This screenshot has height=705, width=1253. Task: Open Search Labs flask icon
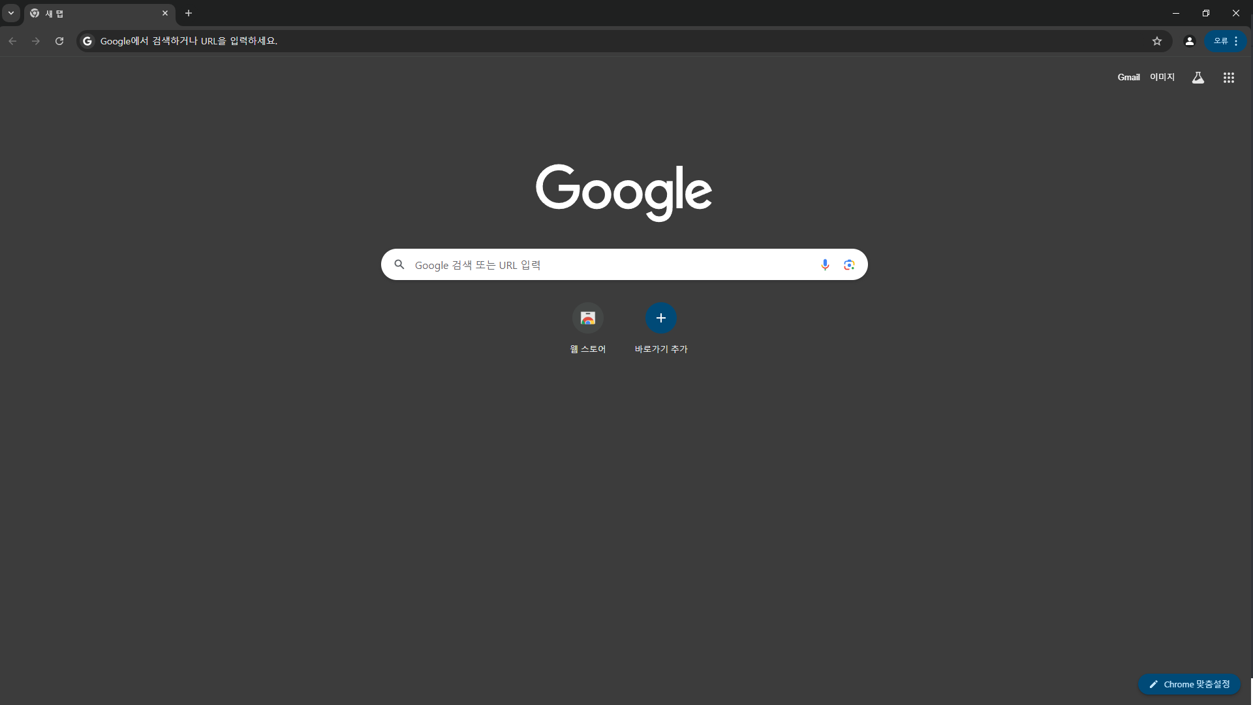click(x=1198, y=78)
